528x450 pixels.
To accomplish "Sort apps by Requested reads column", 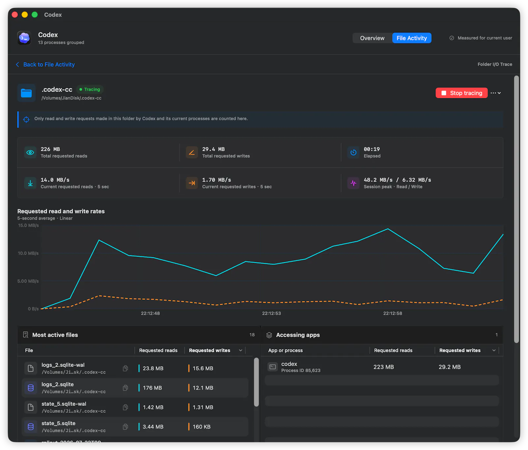I will tap(393, 351).
